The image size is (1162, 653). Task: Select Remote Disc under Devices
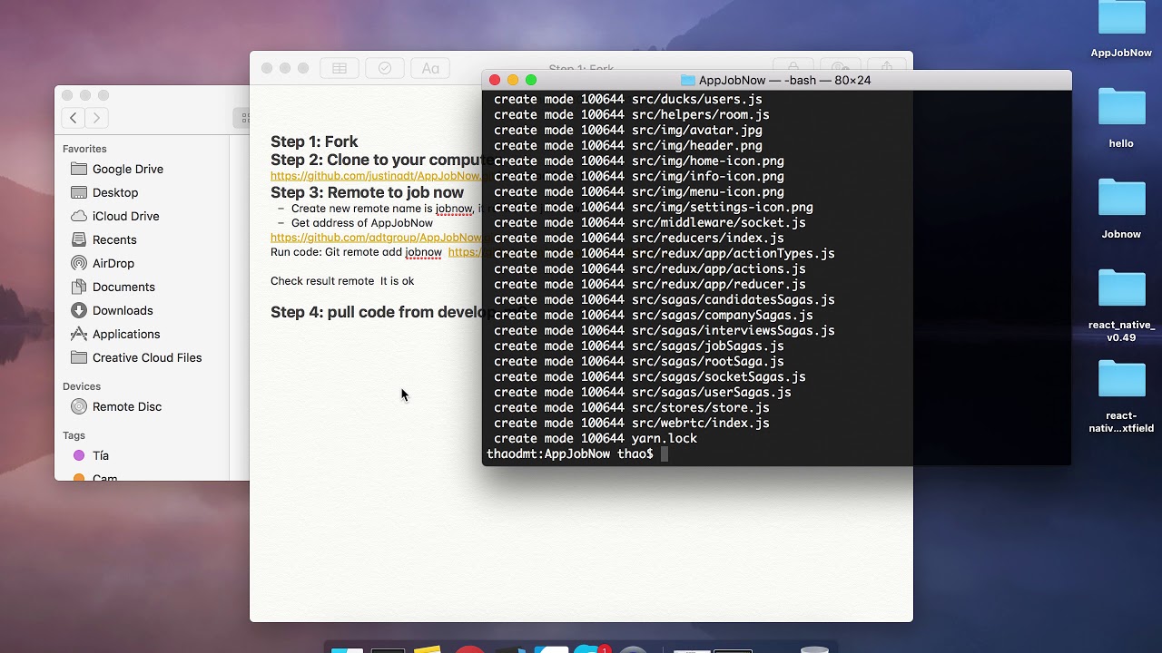pyautogui.click(x=127, y=406)
